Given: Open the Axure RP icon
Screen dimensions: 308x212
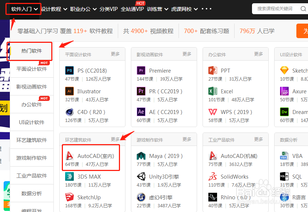Looking at the screenshot, I should point(284,91).
